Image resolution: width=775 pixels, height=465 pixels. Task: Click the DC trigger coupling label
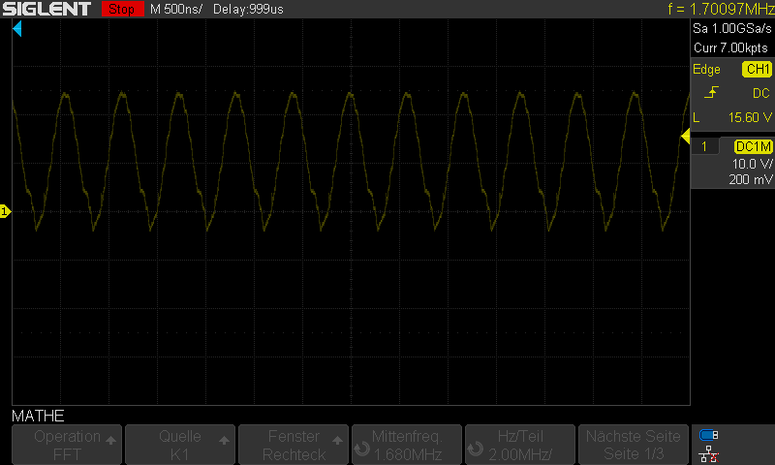[760, 93]
